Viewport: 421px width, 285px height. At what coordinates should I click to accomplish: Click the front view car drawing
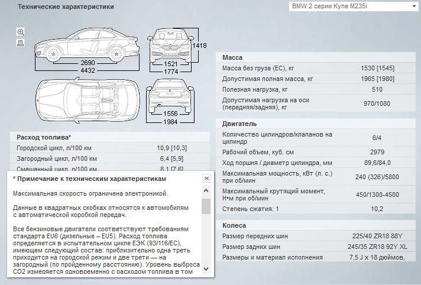pos(170,44)
